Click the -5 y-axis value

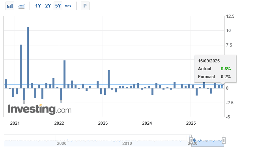(x=228, y=117)
